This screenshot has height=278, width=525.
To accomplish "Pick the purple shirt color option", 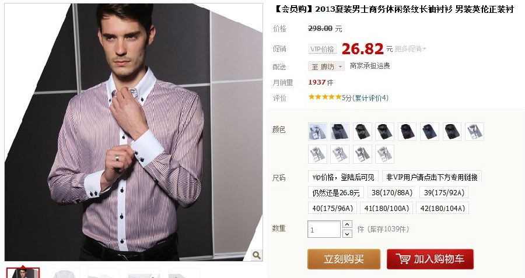I will tap(407, 132).
